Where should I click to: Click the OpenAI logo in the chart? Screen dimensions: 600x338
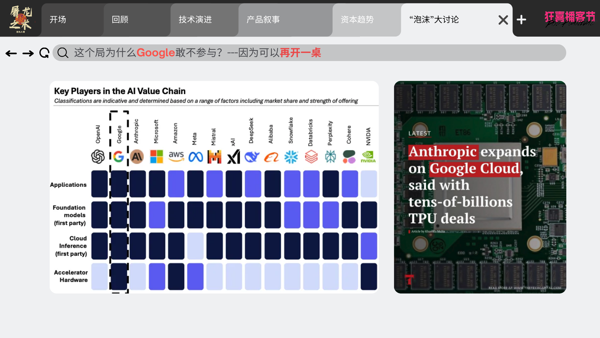click(98, 156)
